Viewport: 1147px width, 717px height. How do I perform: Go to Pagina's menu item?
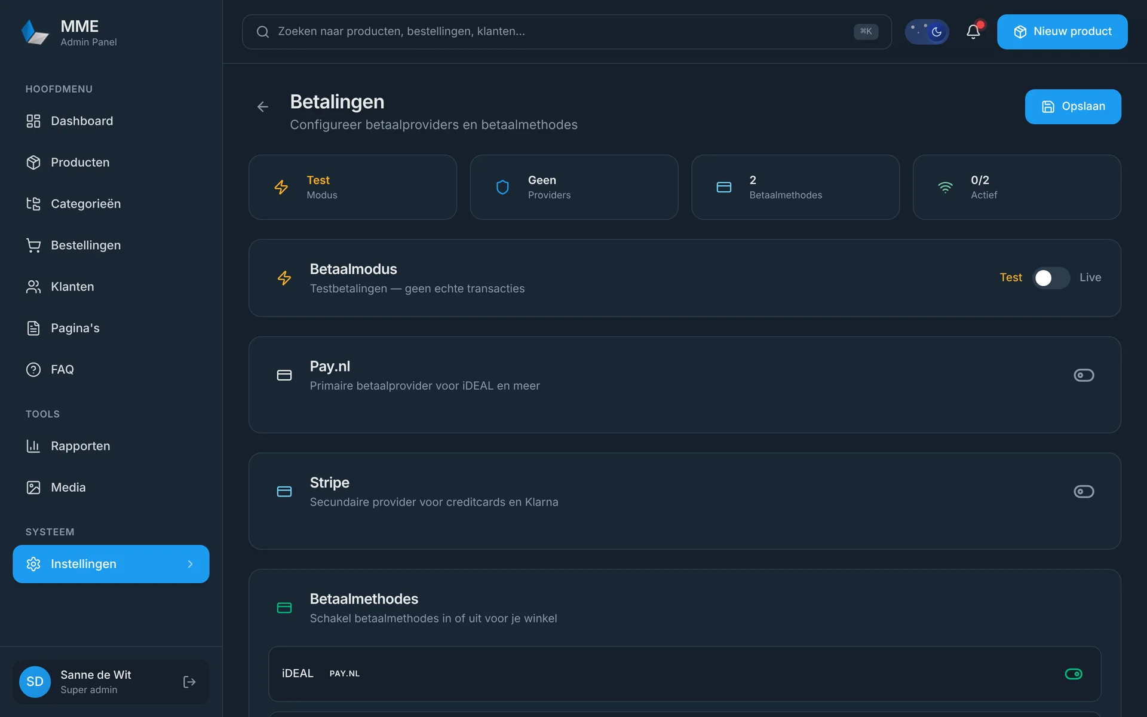point(111,328)
